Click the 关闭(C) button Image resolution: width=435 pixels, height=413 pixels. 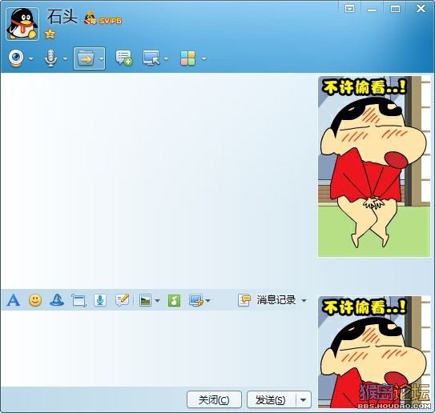[214, 399]
